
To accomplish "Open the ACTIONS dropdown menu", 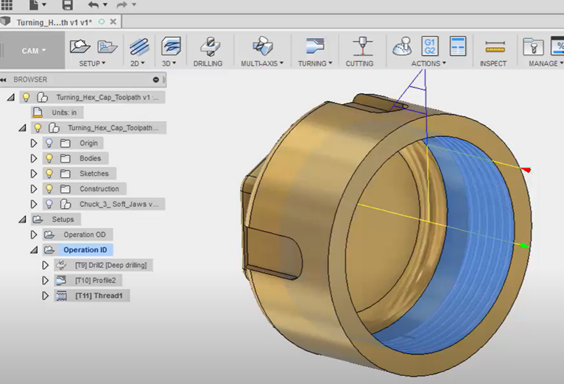I will 429,63.
